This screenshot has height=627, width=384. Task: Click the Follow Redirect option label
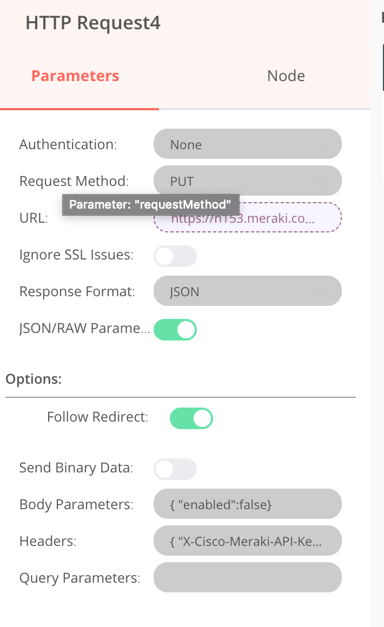[97, 417]
